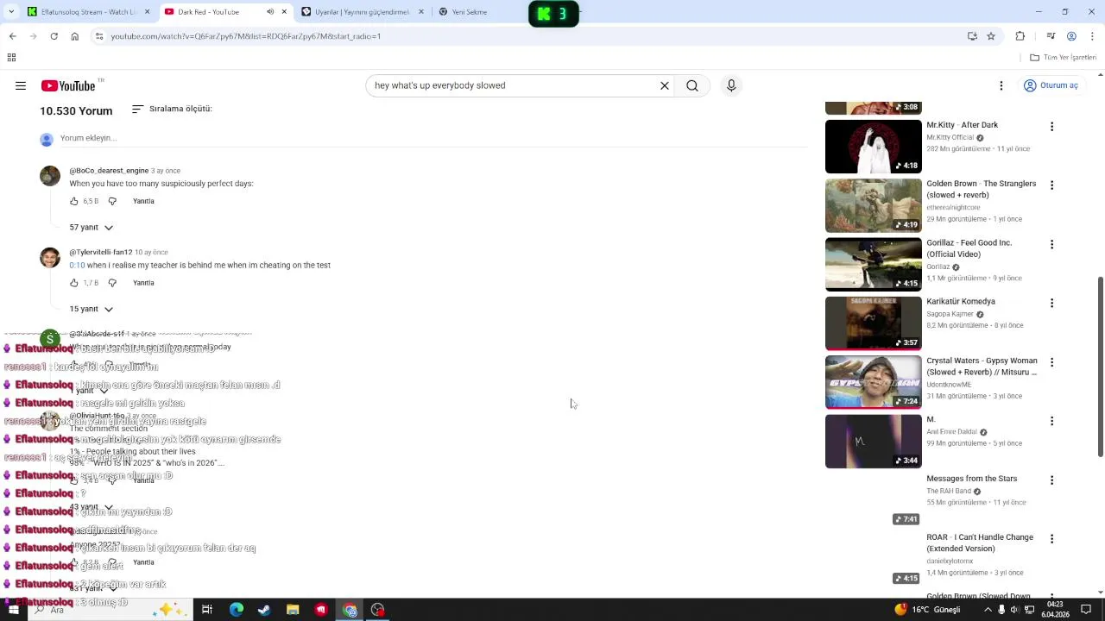Open the YouTube guide hamburger menu
This screenshot has height=621, width=1105.
[21, 85]
